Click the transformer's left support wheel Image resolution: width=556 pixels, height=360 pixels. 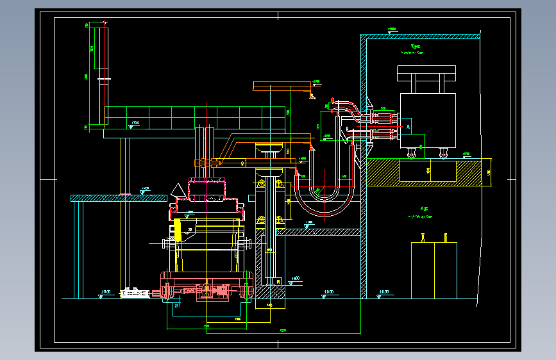click(411, 154)
